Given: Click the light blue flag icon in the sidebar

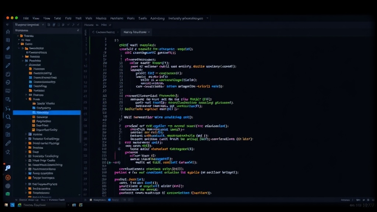Looking at the screenshot, I should 8,168.
